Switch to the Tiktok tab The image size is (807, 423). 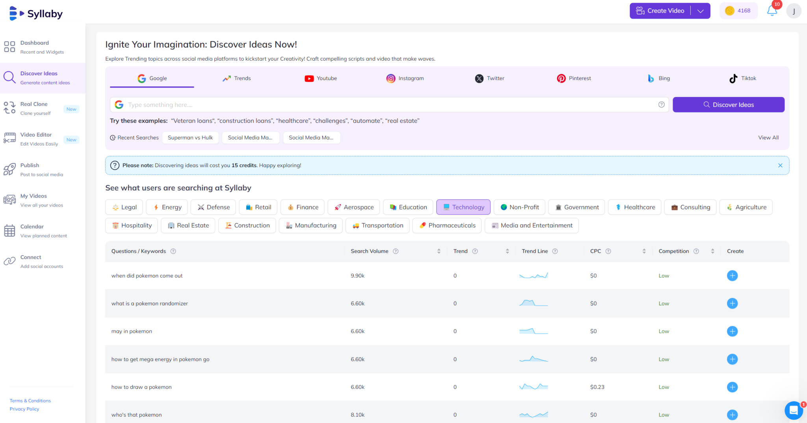point(742,78)
